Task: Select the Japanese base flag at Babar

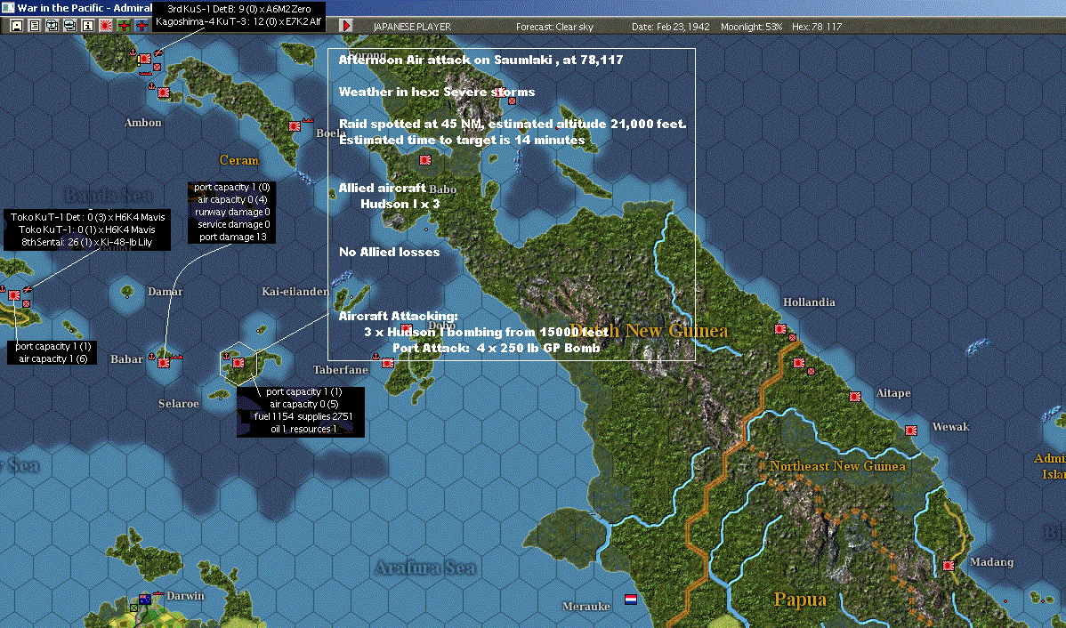Action: (x=163, y=363)
